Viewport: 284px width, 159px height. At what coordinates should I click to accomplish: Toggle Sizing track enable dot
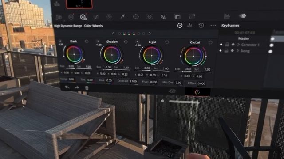[221, 51]
